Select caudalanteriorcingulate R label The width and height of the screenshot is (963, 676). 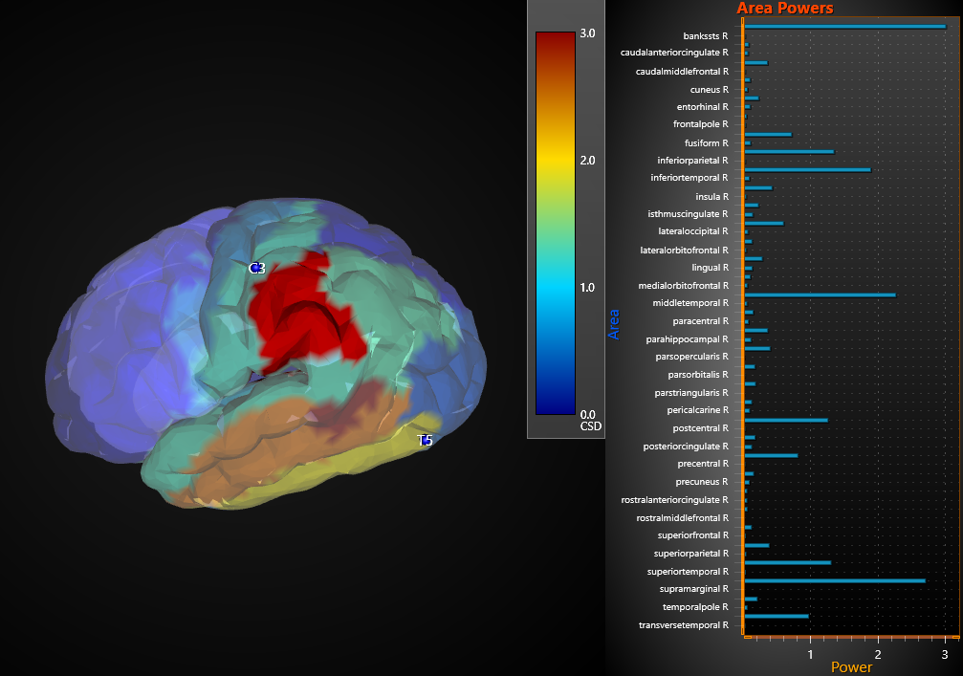click(674, 53)
